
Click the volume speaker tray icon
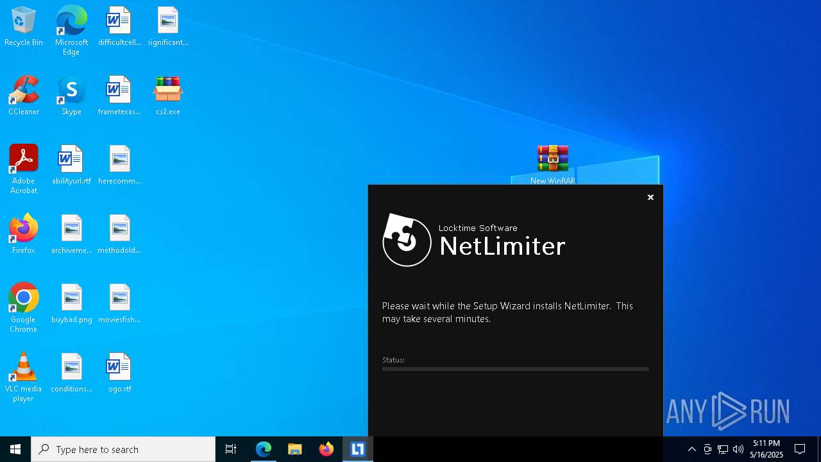tap(738, 449)
